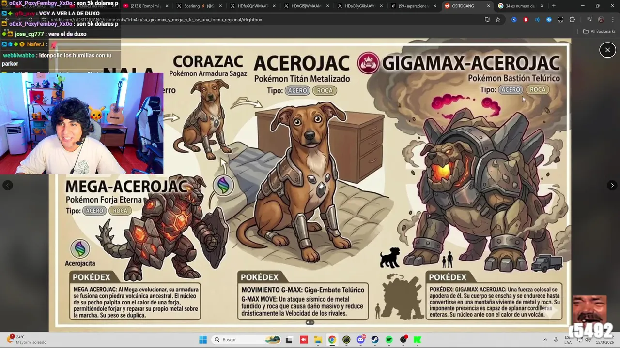Open the weather widget showing 24°C
620x348 pixels.
click(x=27, y=339)
